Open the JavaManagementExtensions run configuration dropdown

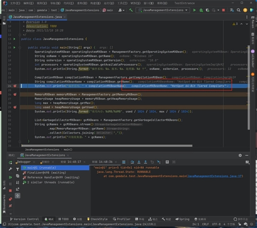tap(163, 10)
